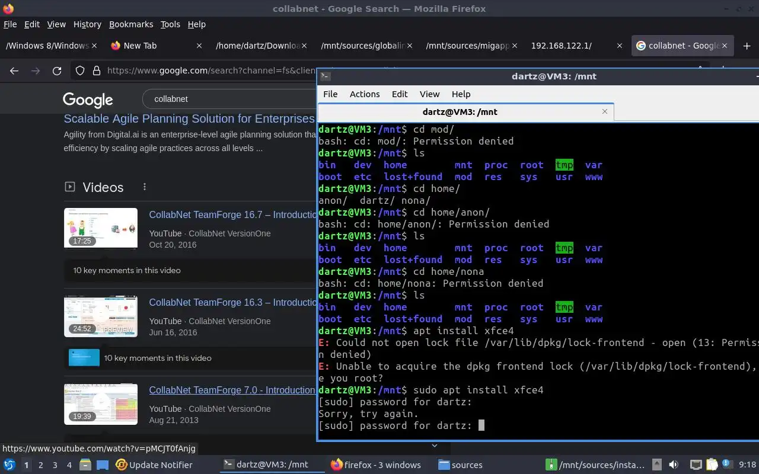759x474 pixels.
Task: Open Firefox Bookmarks menu
Action: point(131,24)
